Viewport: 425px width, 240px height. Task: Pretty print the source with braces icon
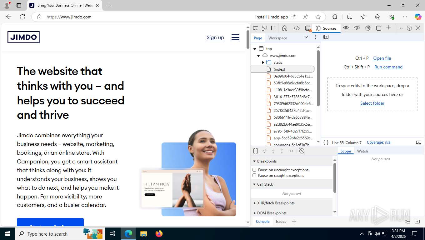(326, 142)
